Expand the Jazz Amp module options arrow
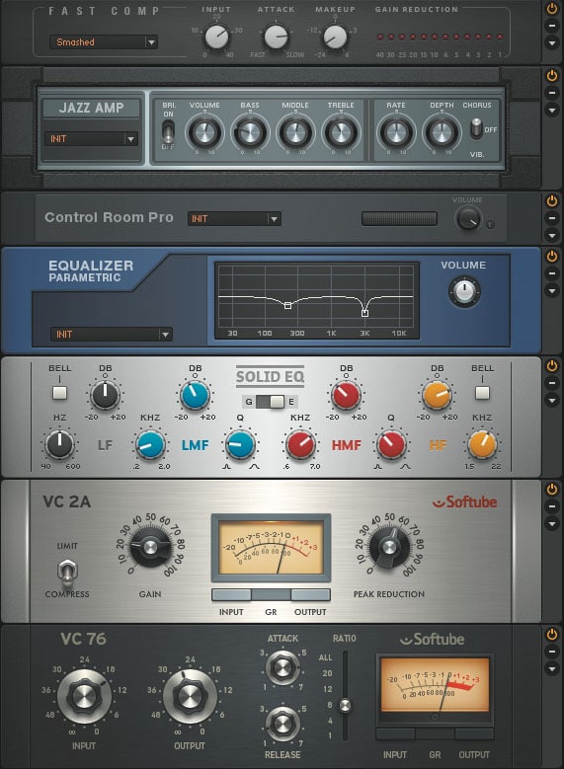The height and width of the screenshot is (769, 564). (x=552, y=111)
